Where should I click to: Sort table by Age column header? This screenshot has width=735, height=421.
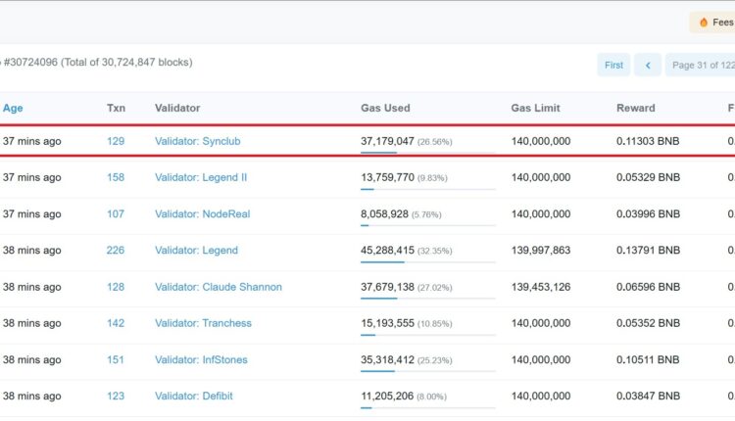(13, 108)
